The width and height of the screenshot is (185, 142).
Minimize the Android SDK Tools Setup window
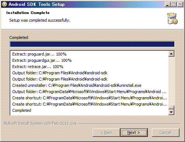[x=167, y=4]
